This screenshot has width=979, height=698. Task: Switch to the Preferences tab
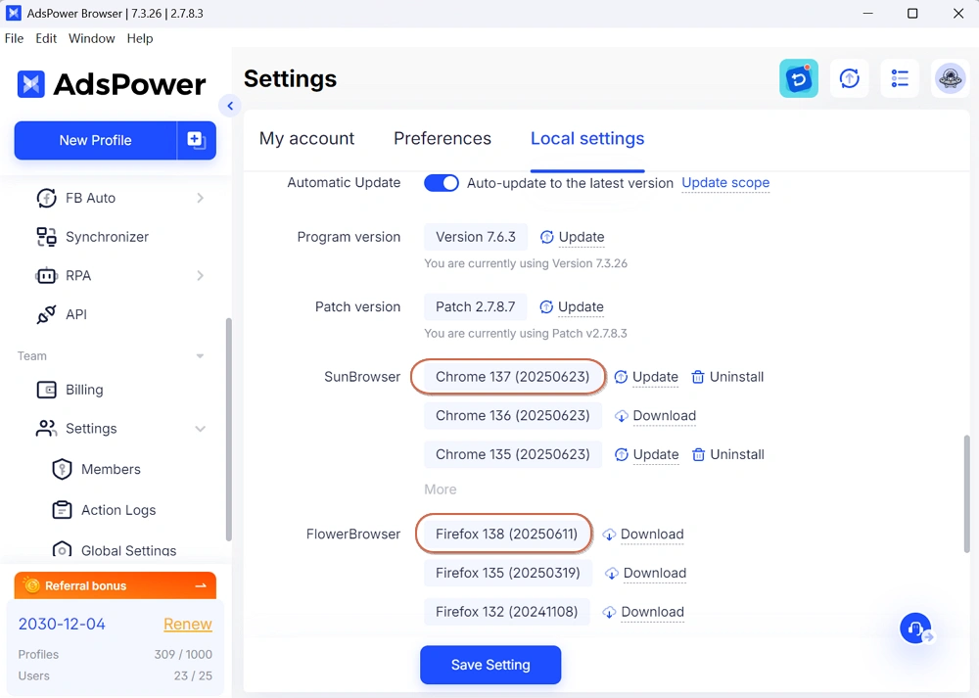pos(443,139)
